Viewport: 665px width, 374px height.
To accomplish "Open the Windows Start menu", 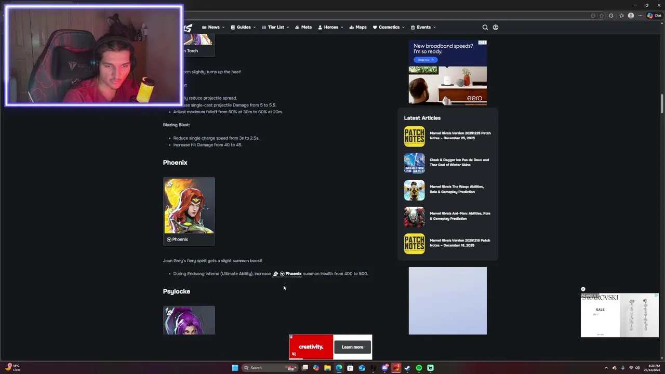I will [235, 368].
